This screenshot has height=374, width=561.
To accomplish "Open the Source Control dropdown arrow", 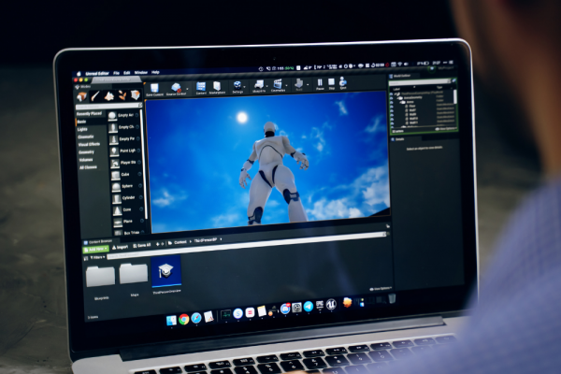I will pyautogui.click(x=188, y=89).
